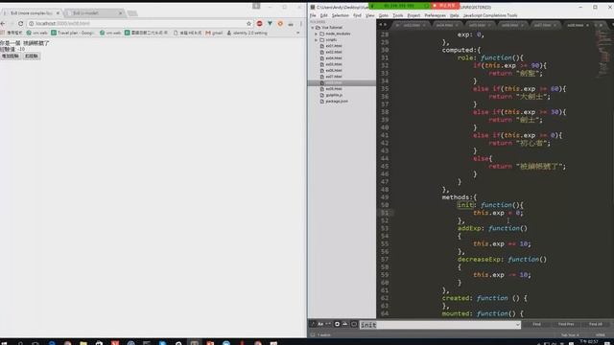Toggle regular expression search in find panel
Image resolution: width=614 pixels, height=345 pixels.
[313, 324]
